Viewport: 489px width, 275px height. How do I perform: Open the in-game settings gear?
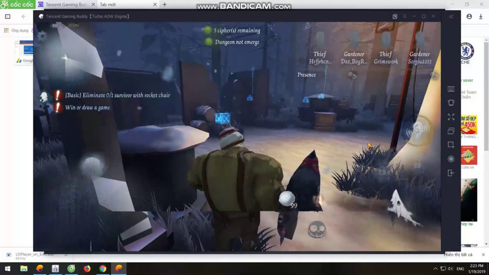(x=42, y=36)
